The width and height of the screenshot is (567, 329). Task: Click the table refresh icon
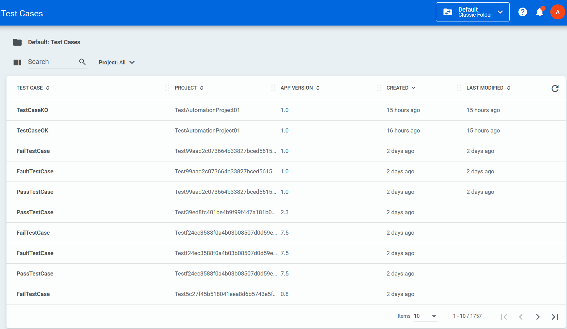click(555, 89)
